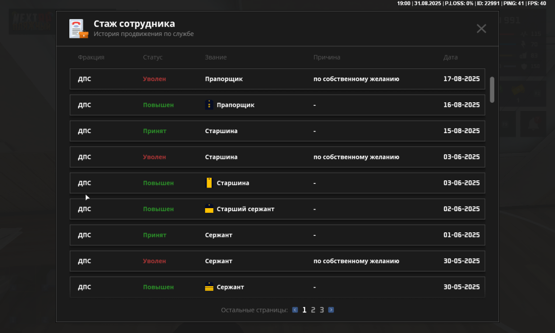The height and width of the screenshot is (333, 555).
Task: Close the Стаж сотрудника window
Action: point(481,29)
